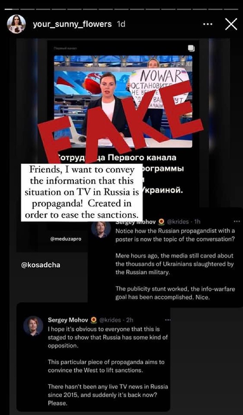Open your_sunny_flowers profile avatar
This screenshot has height=415, width=243.
click(16, 24)
